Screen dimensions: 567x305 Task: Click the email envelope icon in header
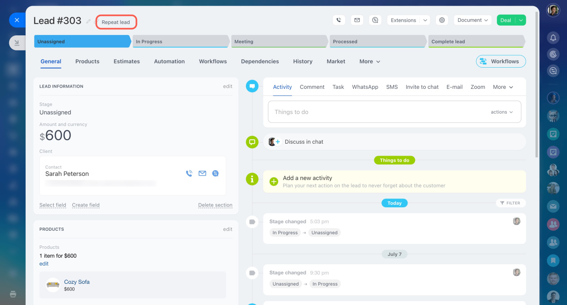click(x=357, y=20)
